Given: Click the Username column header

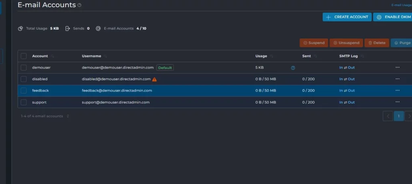Looking at the screenshot, I should tap(91, 56).
